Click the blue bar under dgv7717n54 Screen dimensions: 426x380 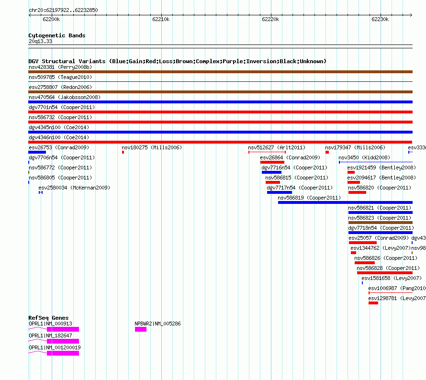click(280, 192)
